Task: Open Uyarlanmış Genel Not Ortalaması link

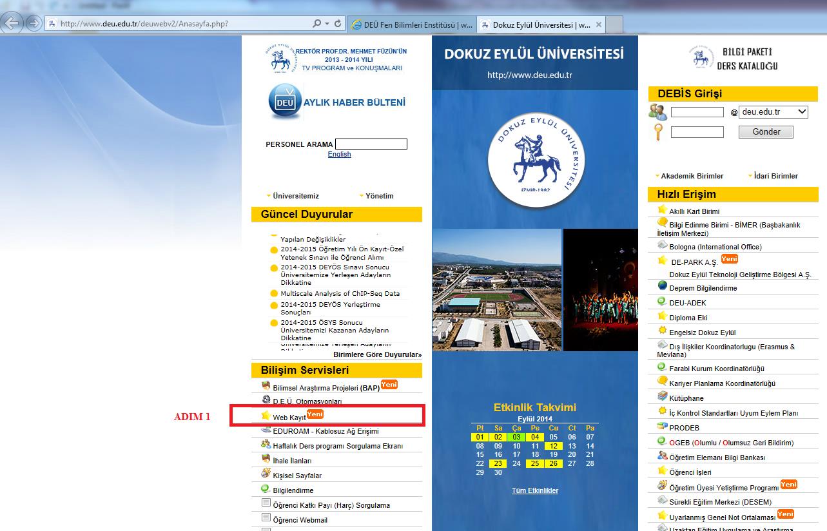Action: [x=722, y=517]
